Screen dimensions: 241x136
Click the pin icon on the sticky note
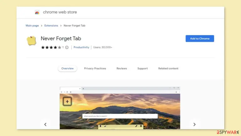(x=100, y=126)
